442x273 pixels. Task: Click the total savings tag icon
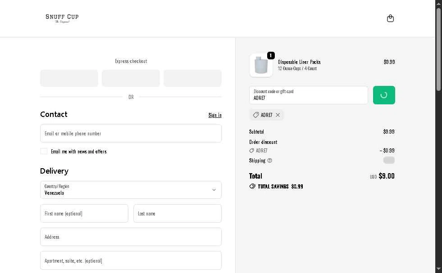(252, 186)
